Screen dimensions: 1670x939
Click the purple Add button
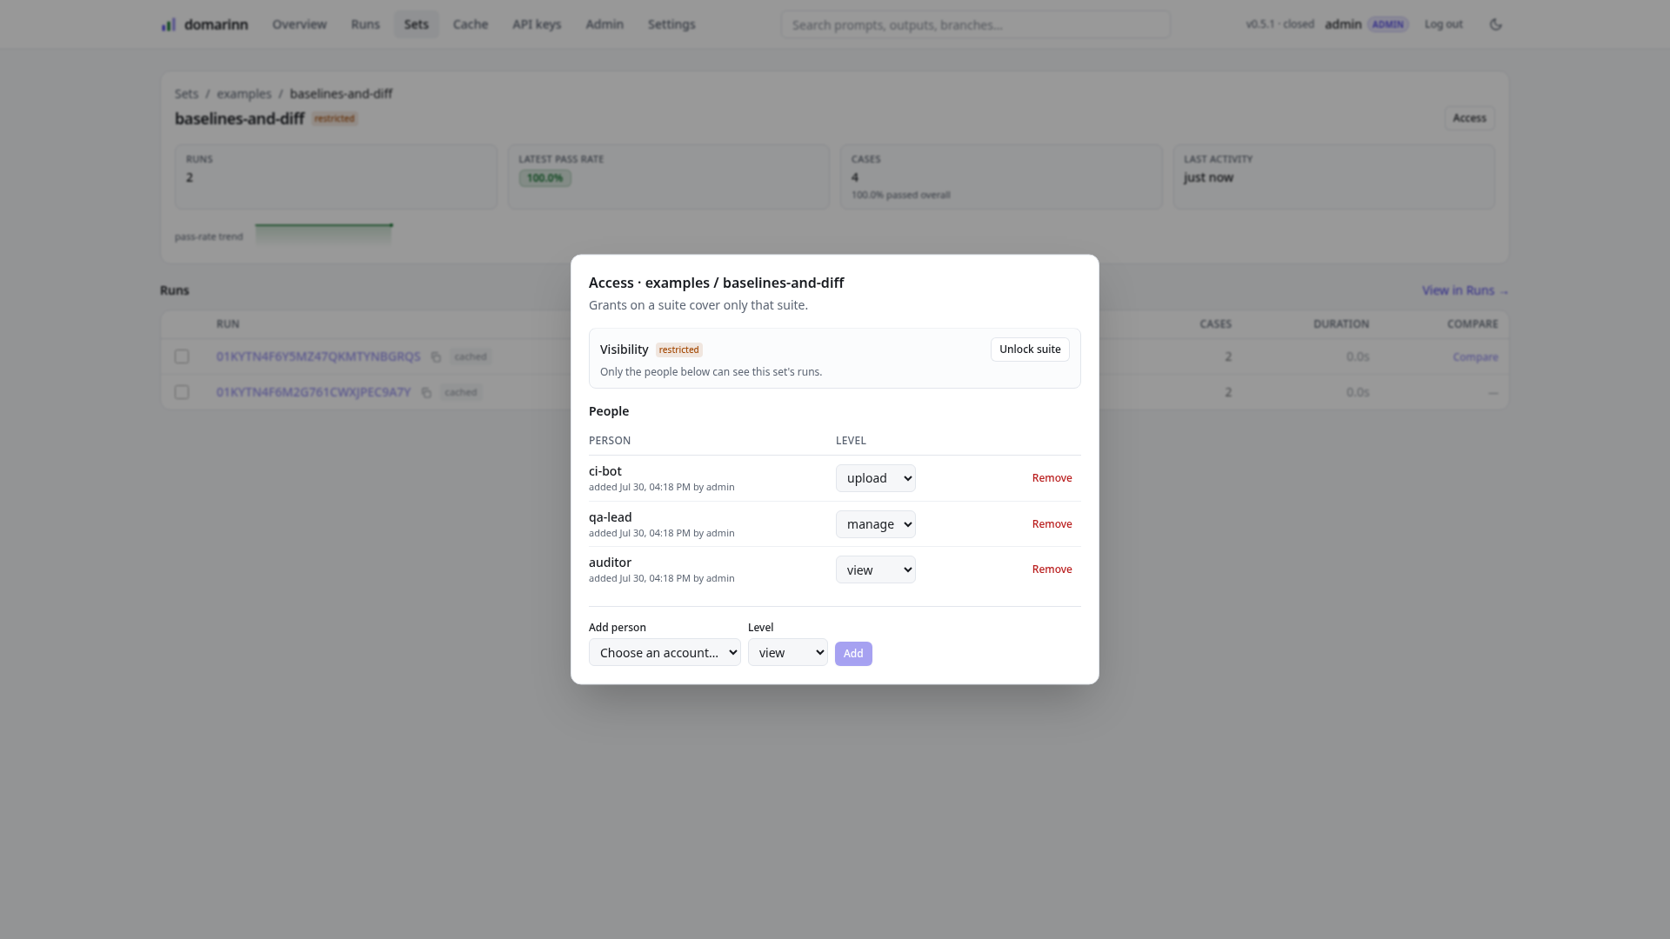(x=853, y=654)
